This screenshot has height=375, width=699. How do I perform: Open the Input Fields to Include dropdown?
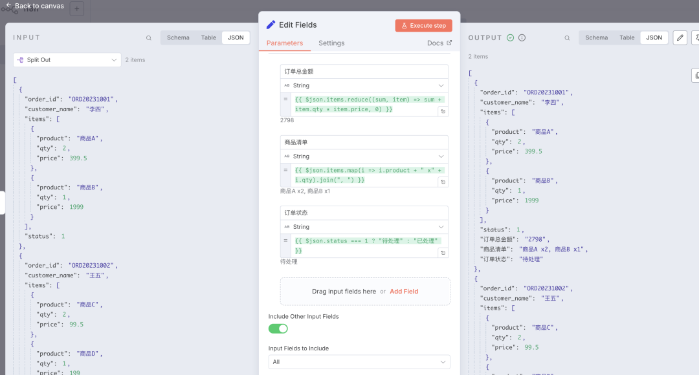359,361
